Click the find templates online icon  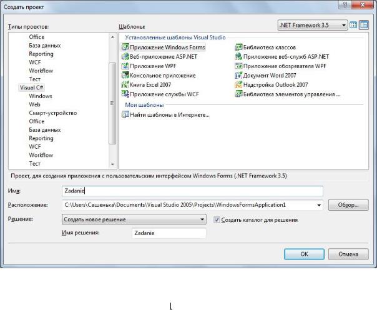[125, 114]
